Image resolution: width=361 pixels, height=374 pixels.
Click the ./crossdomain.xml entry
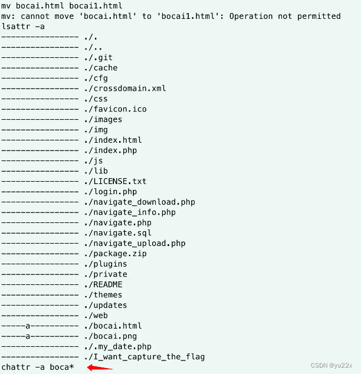pos(125,88)
